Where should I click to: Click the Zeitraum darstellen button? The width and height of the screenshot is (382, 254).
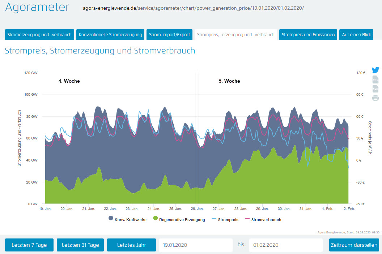pyautogui.click(x=354, y=245)
